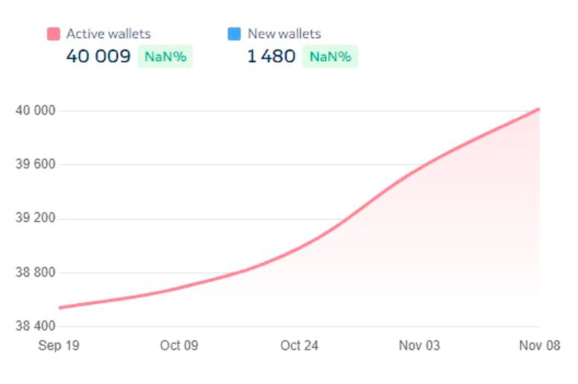Click the blue New wallets legend swatch
Viewport: 578px width, 384px height.
coord(234,34)
